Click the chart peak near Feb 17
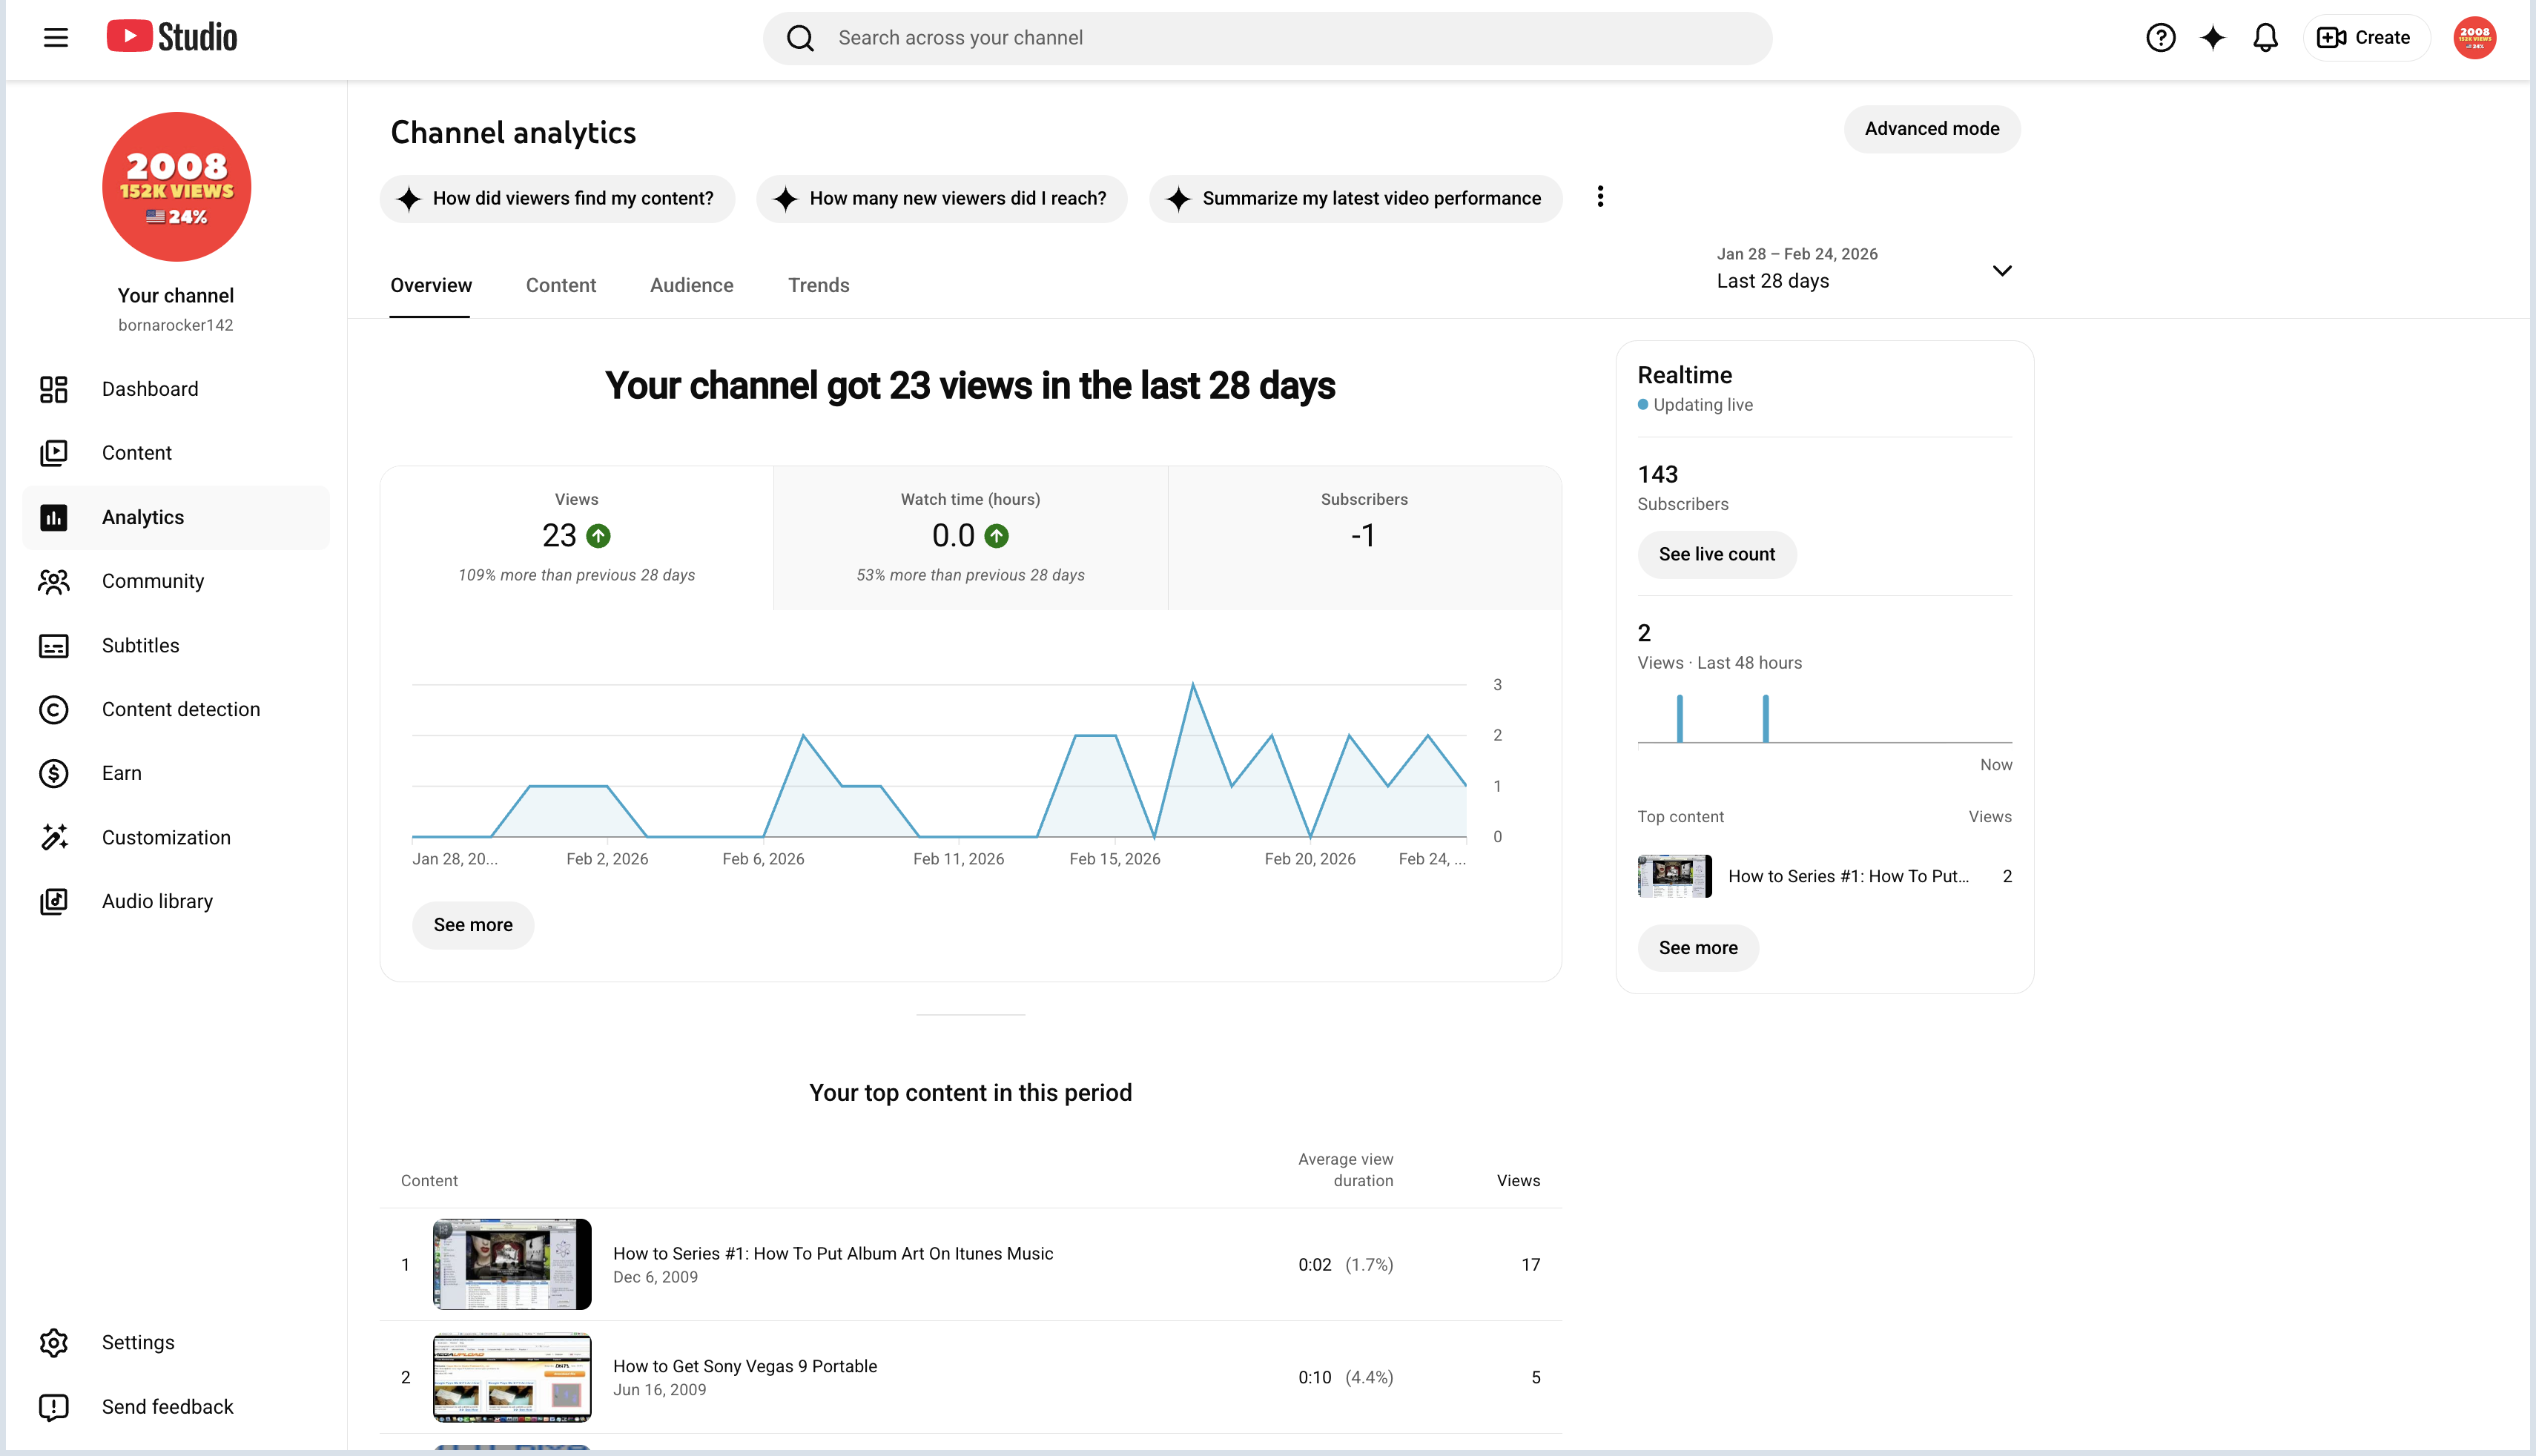 1193,685
